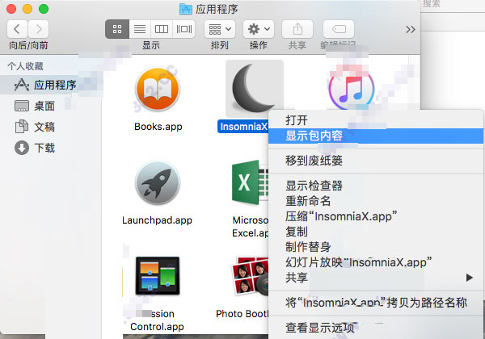Click the Launchpad.app file name label

pos(157,220)
